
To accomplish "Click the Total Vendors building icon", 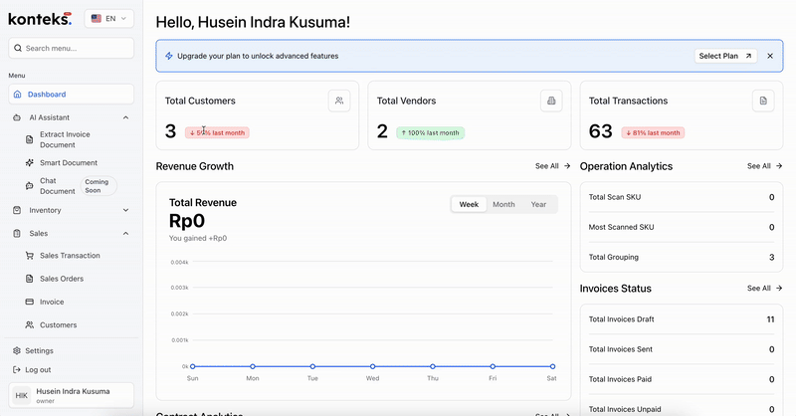I will (x=551, y=101).
